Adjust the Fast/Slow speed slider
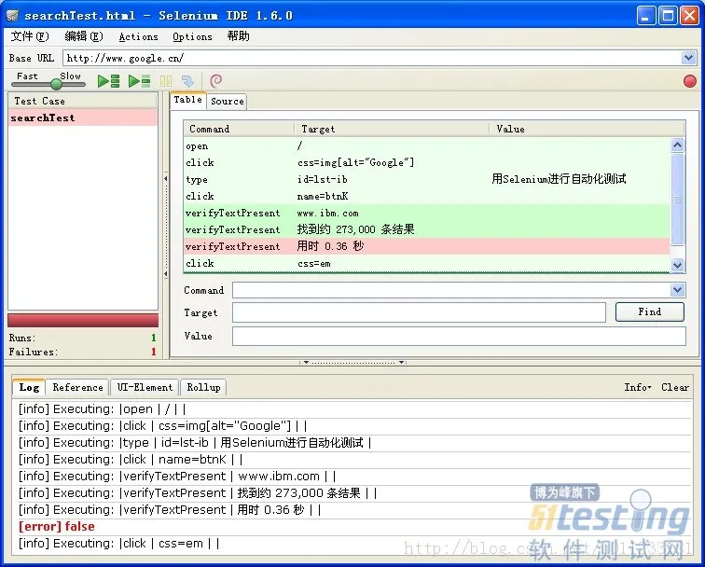Image resolution: width=705 pixels, height=567 pixels. pos(56,84)
